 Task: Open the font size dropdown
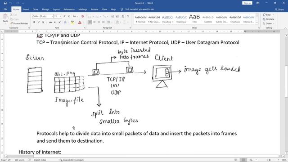coord(61,16)
